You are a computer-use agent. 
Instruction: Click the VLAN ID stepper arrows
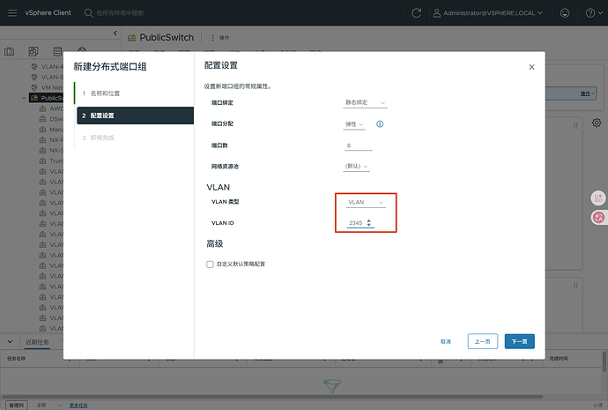tap(368, 223)
